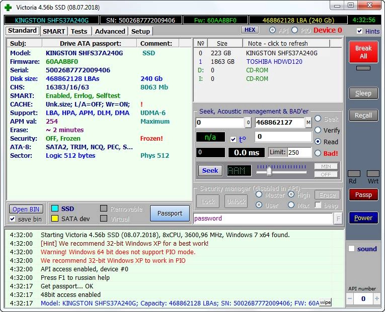Click the Comment column header

(158, 43)
